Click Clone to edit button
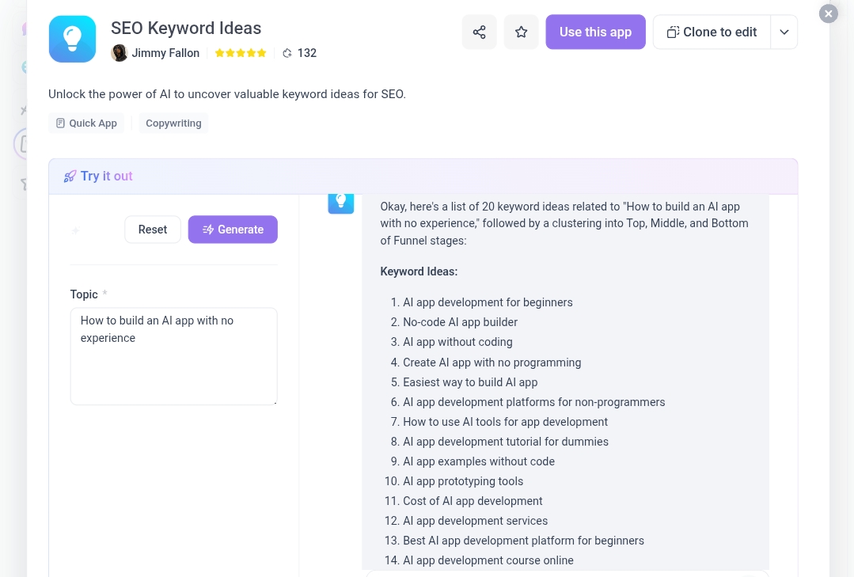This screenshot has width=854, height=577. coord(712,32)
